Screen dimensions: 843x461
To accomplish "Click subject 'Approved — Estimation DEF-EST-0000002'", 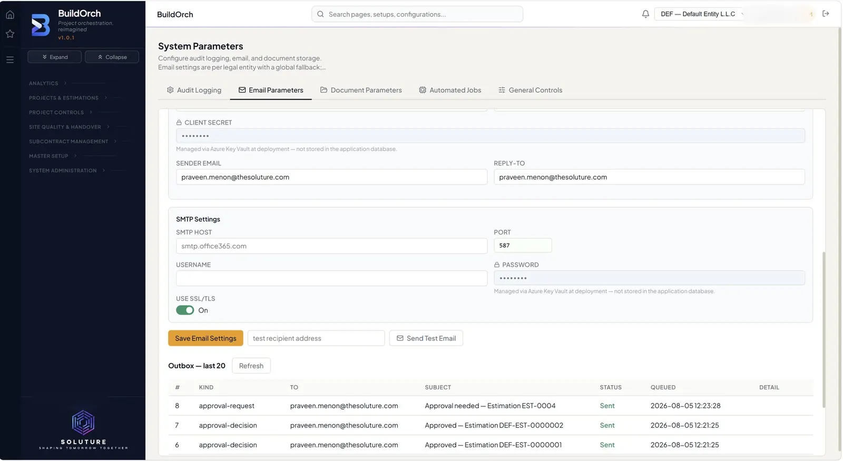I will coord(494,425).
